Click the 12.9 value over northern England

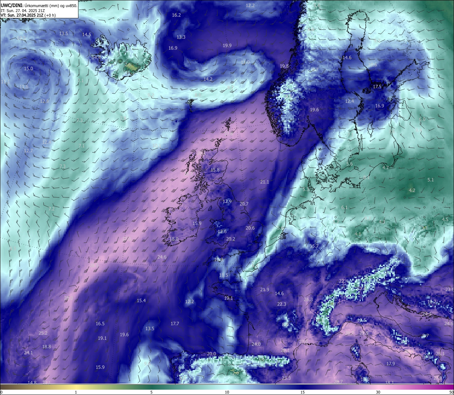[x=227, y=202]
